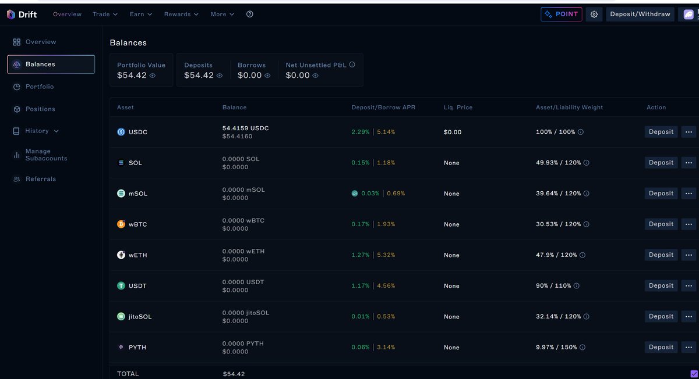The height and width of the screenshot is (379, 699).
Task: Click the POINT button
Action: (x=562, y=15)
